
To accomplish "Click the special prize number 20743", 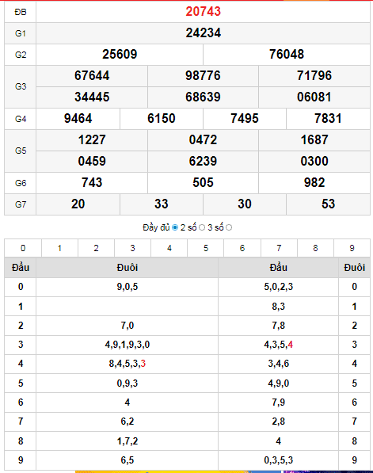I will tap(204, 11).
